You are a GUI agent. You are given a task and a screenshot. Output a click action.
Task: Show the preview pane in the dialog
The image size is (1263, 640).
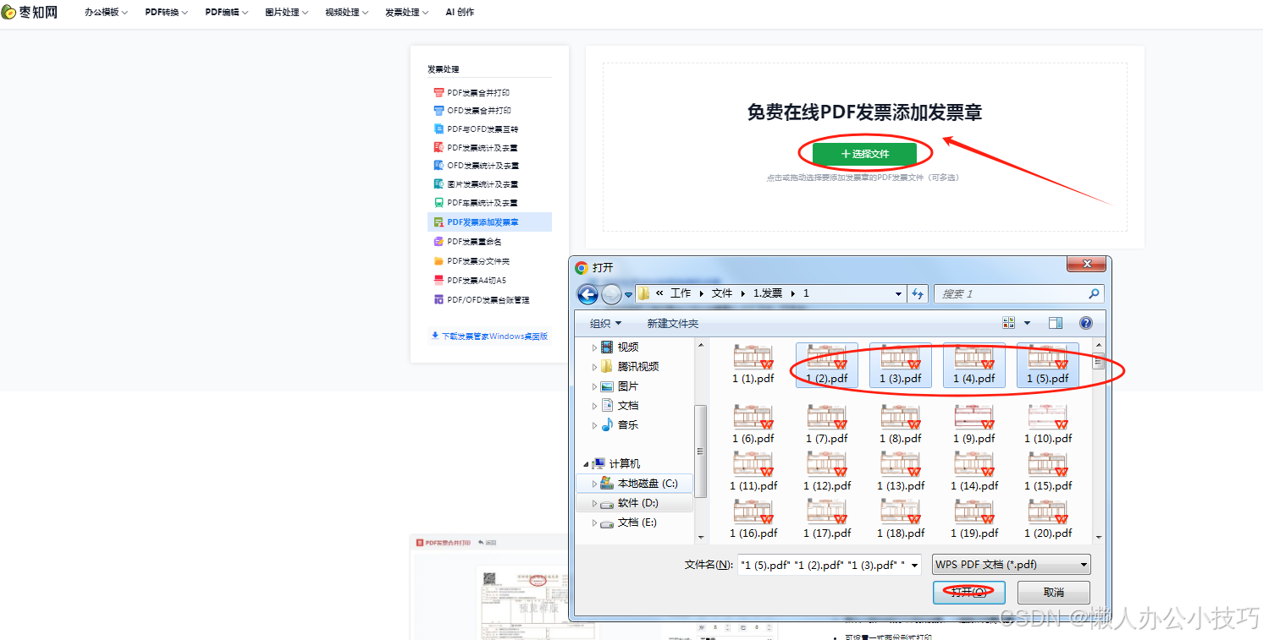1055,323
